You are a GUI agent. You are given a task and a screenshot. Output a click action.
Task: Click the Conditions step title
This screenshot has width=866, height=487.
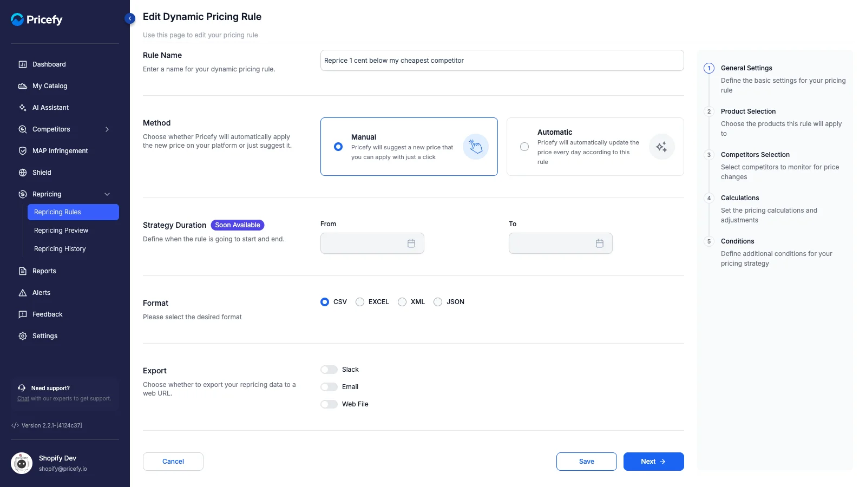click(737, 241)
